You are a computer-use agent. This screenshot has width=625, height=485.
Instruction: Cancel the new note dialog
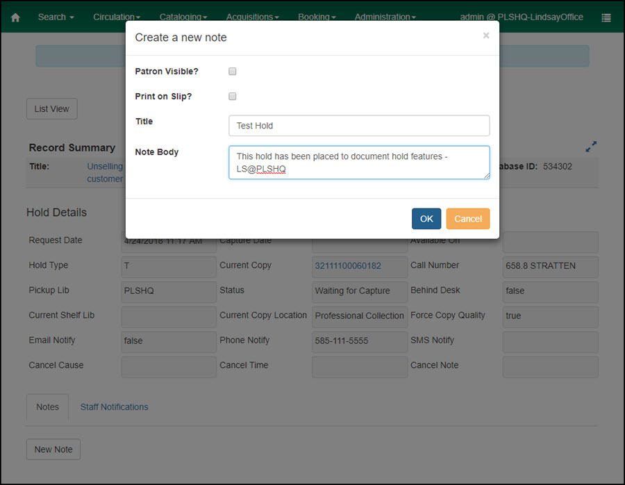(x=468, y=219)
